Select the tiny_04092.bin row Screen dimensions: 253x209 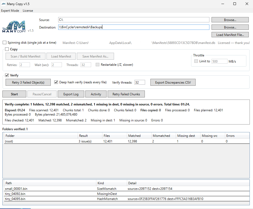[127, 194]
